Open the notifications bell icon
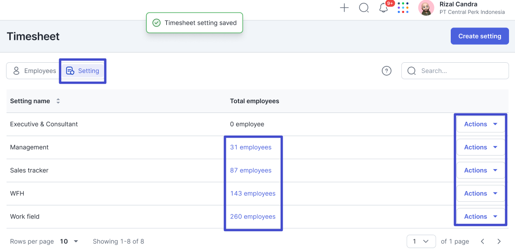 [x=384, y=8]
